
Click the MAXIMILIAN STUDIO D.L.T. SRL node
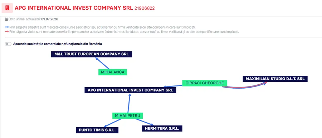275,79
